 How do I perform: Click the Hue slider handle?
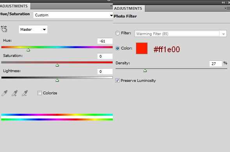(28, 50)
